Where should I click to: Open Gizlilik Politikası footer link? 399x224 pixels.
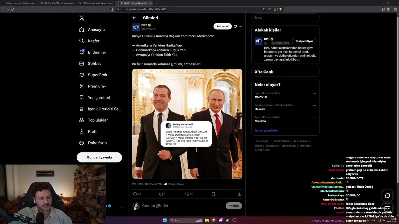click(281, 141)
